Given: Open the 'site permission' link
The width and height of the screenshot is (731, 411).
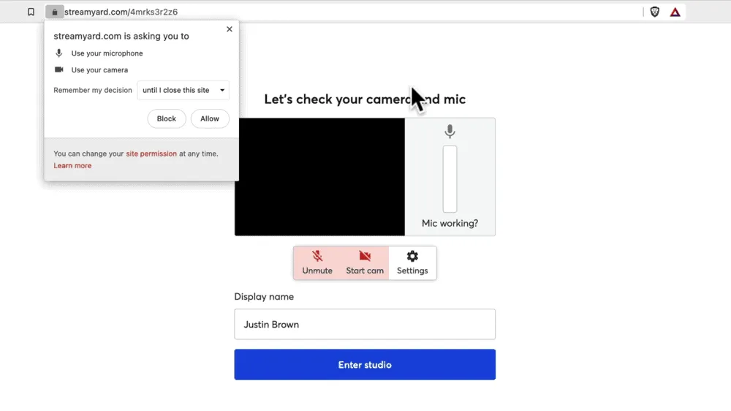Looking at the screenshot, I should pos(151,154).
